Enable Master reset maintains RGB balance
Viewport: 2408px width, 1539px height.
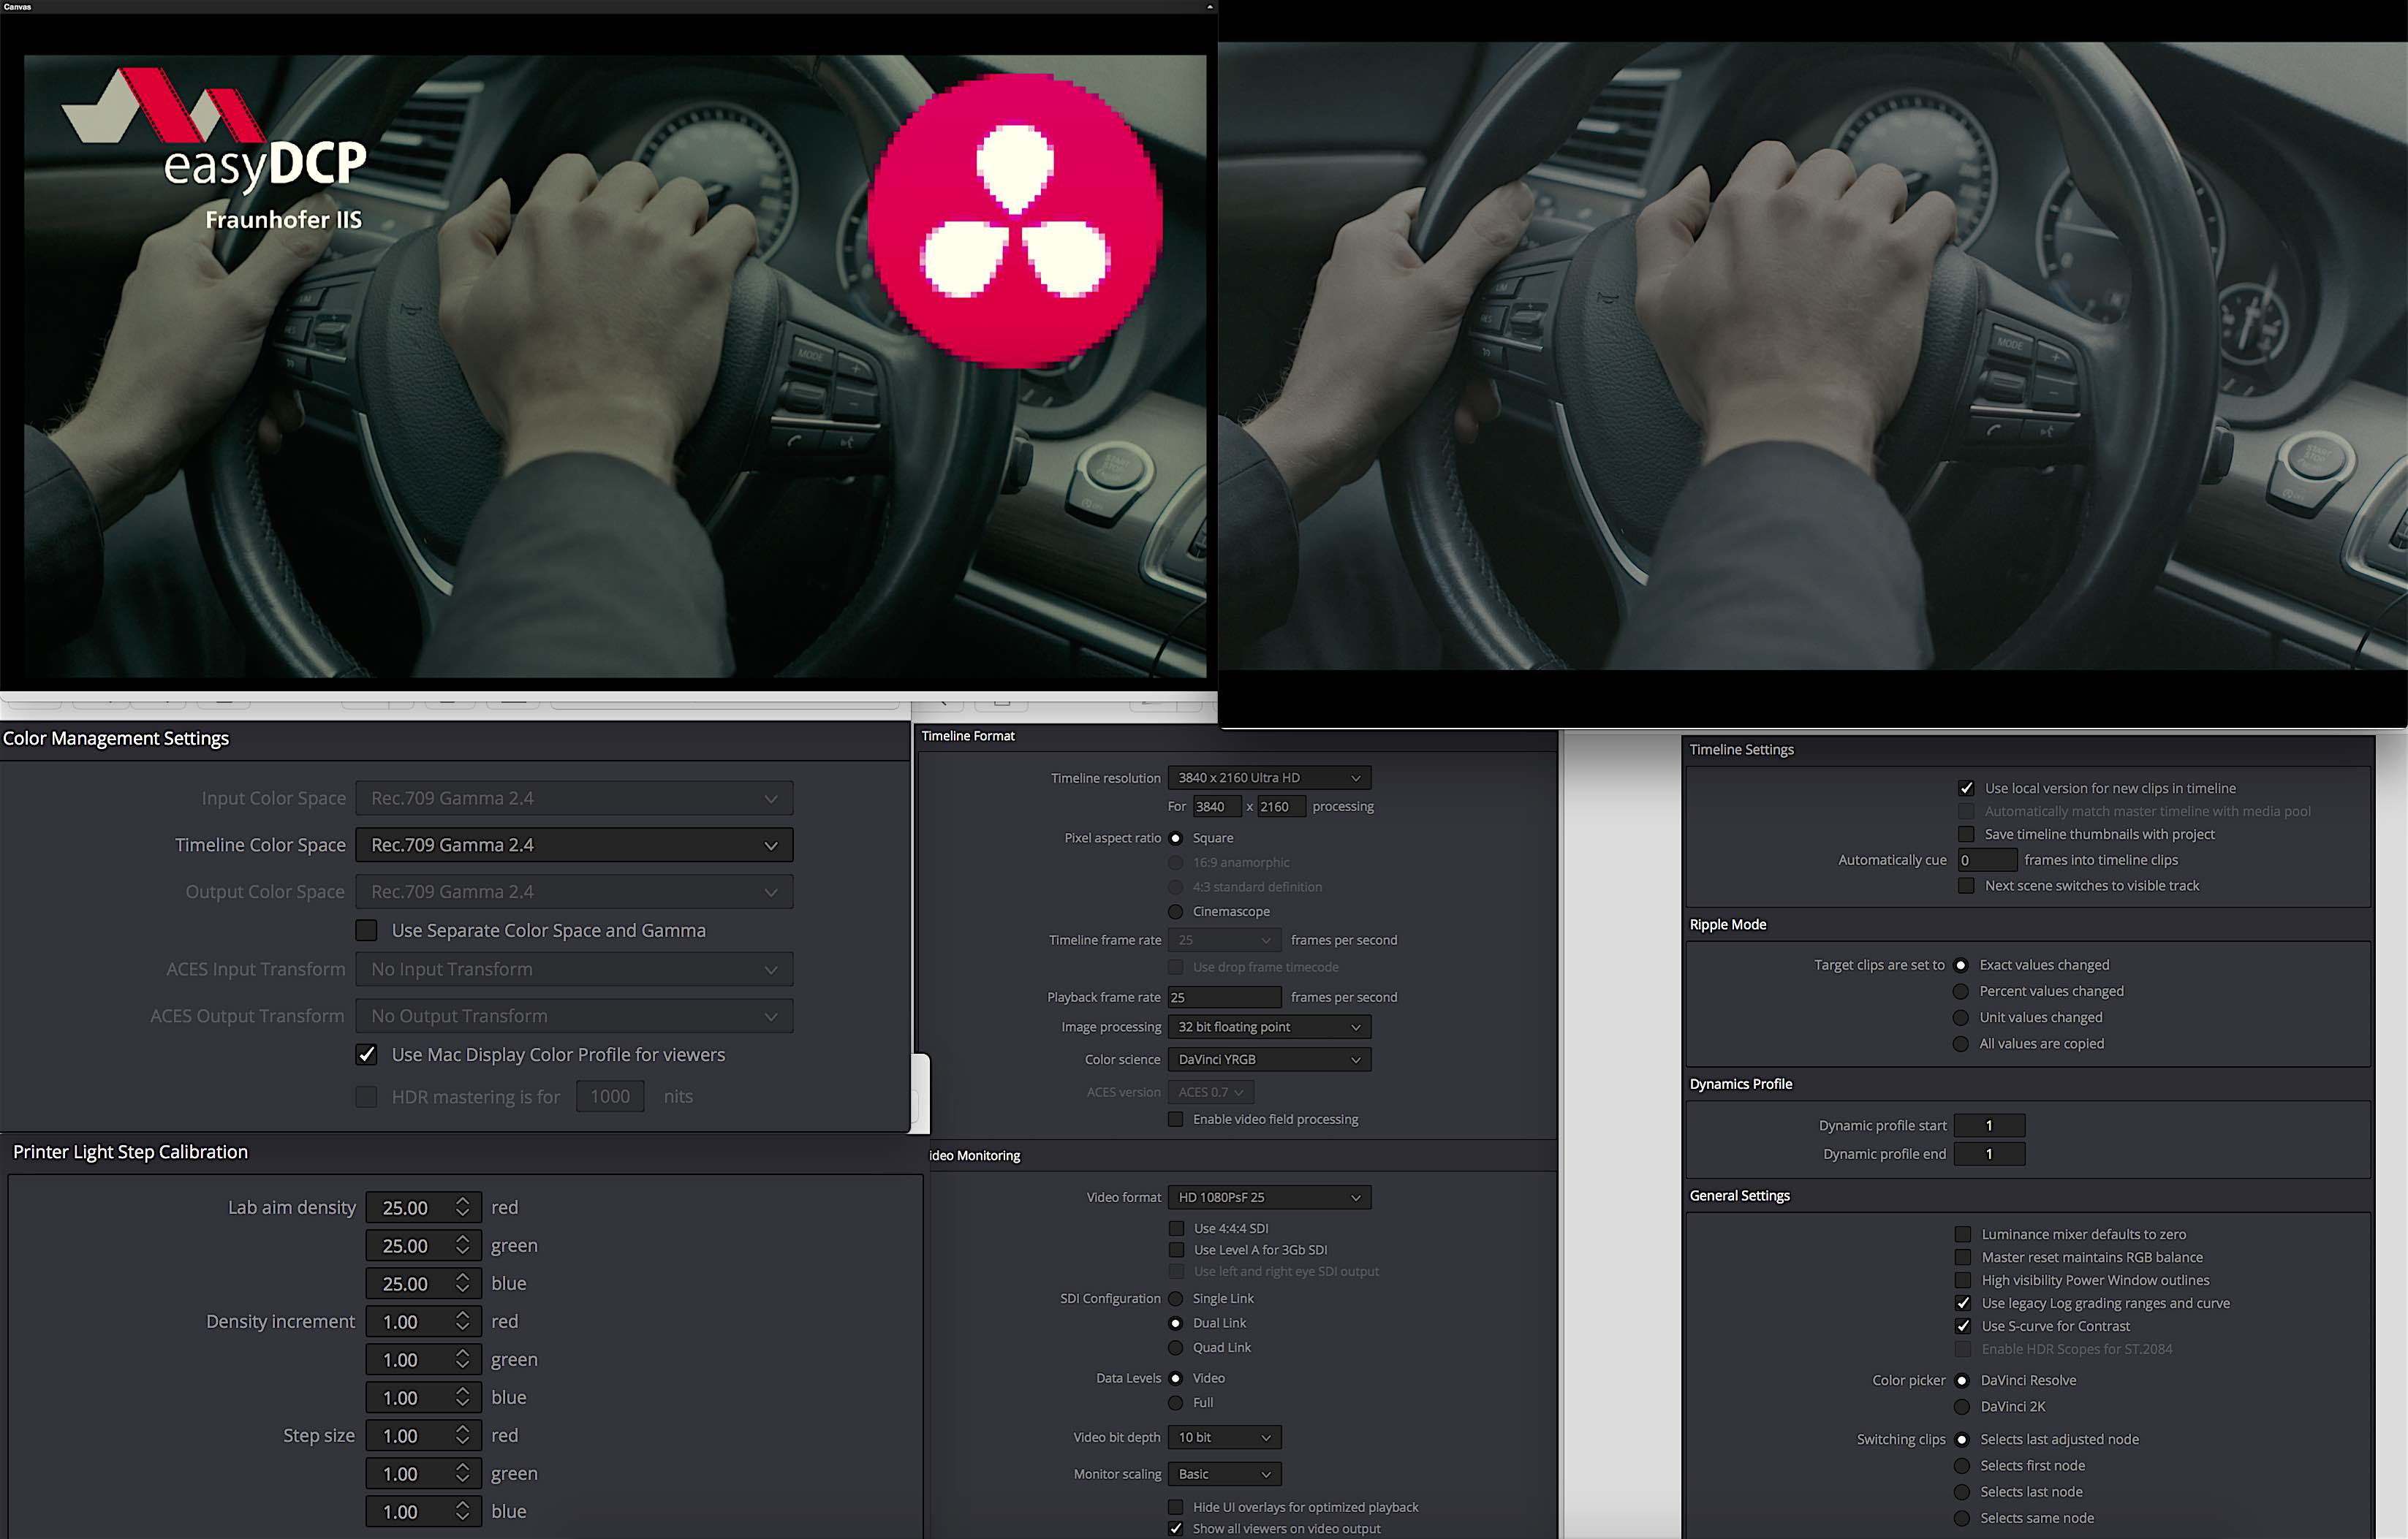1963,1257
